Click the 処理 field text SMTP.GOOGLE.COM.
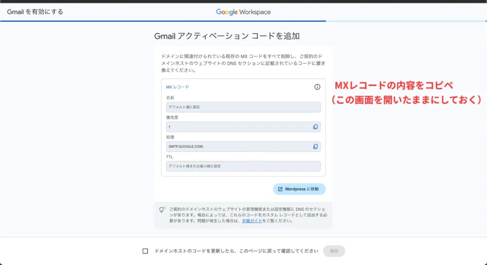Viewport: 487px width, 265px height. 186,147
